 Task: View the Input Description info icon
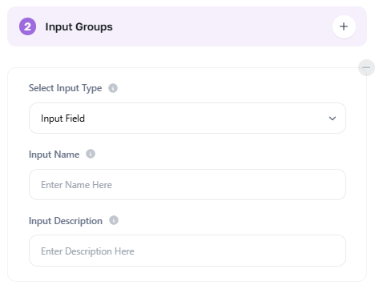[114, 220]
